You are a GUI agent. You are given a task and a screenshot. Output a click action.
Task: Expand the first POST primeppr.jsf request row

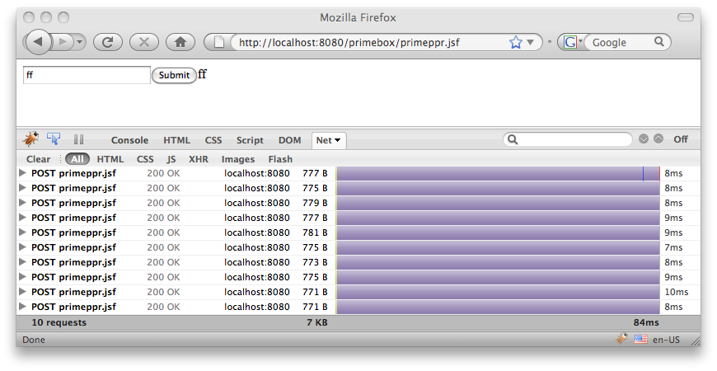coord(23,173)
